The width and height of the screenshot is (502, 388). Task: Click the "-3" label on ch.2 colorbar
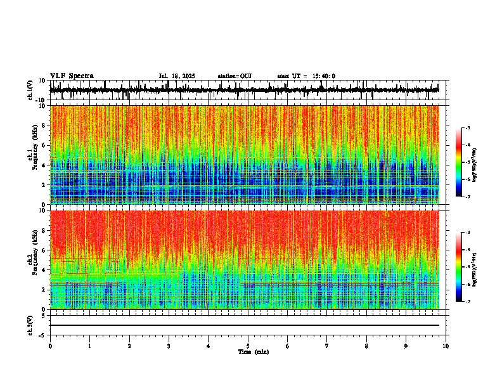(x=467, y=233)
